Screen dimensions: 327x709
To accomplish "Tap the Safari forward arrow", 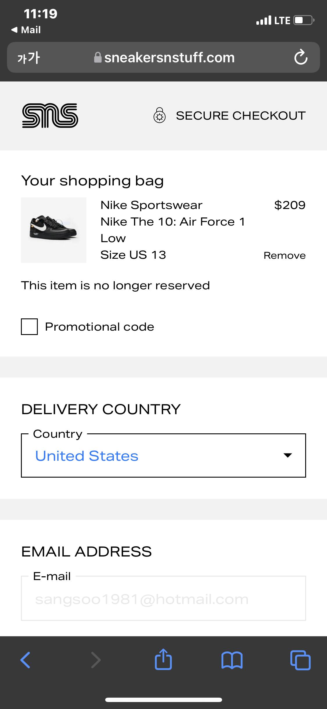I will [96, 660].
